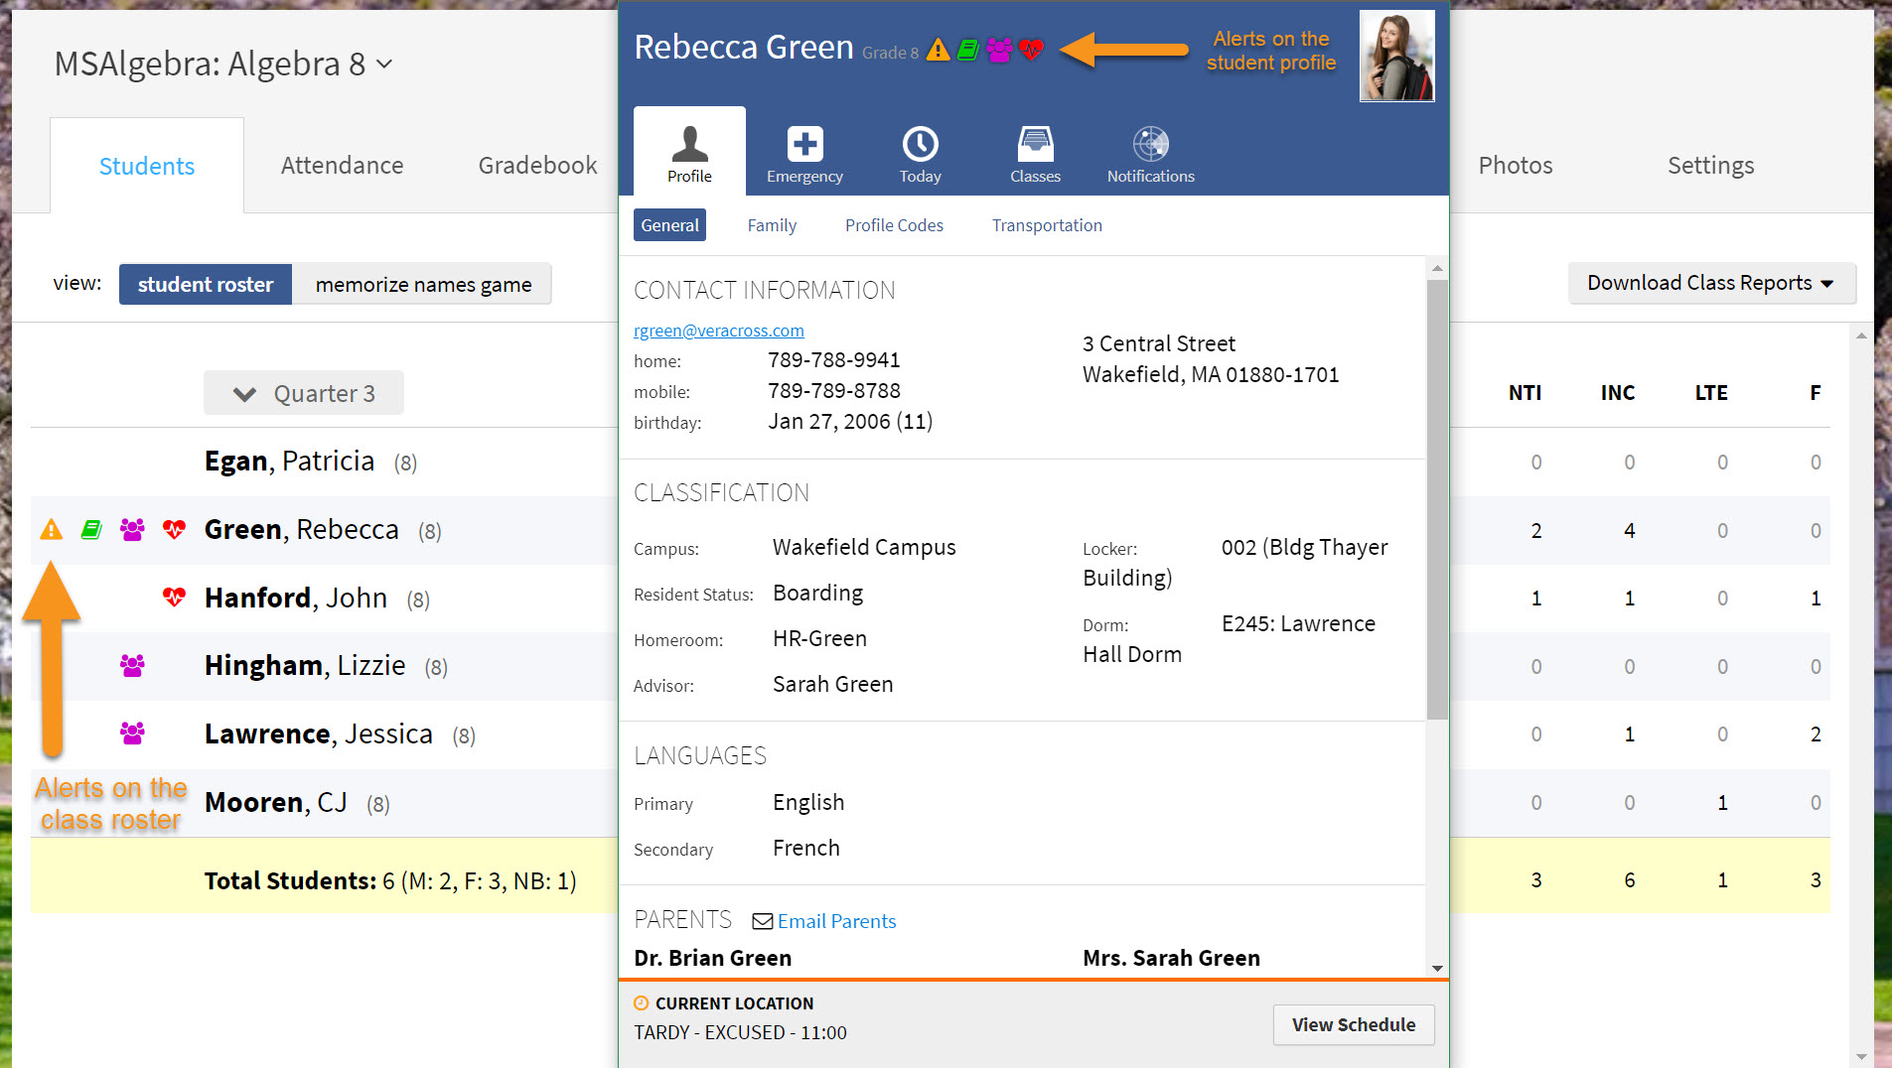The width and height of the screenshot is (1892, 1068).
Task: Open the Profile Codes sub-tab
Action: pos(894,225)
